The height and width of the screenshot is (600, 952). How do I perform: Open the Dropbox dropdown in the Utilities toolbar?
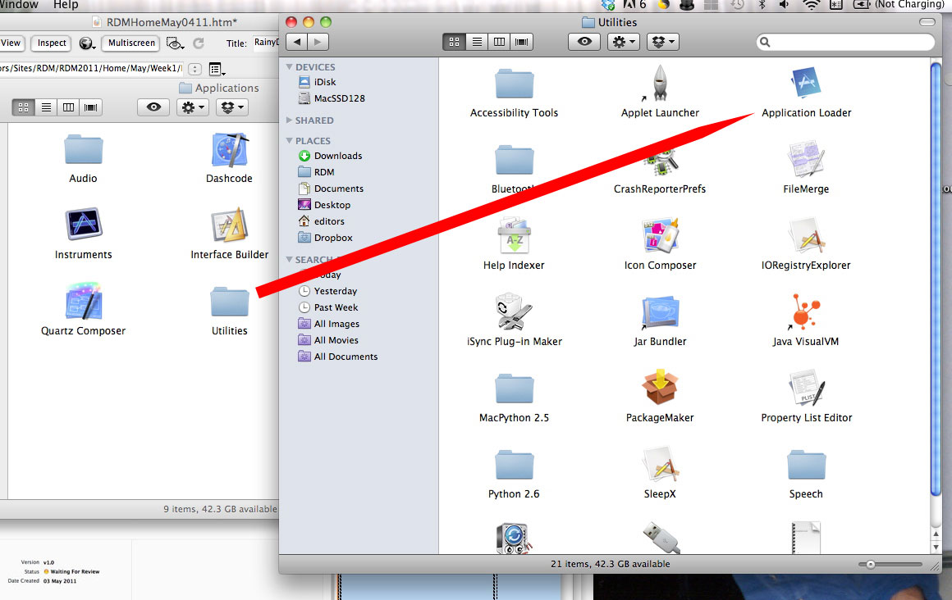662,42
